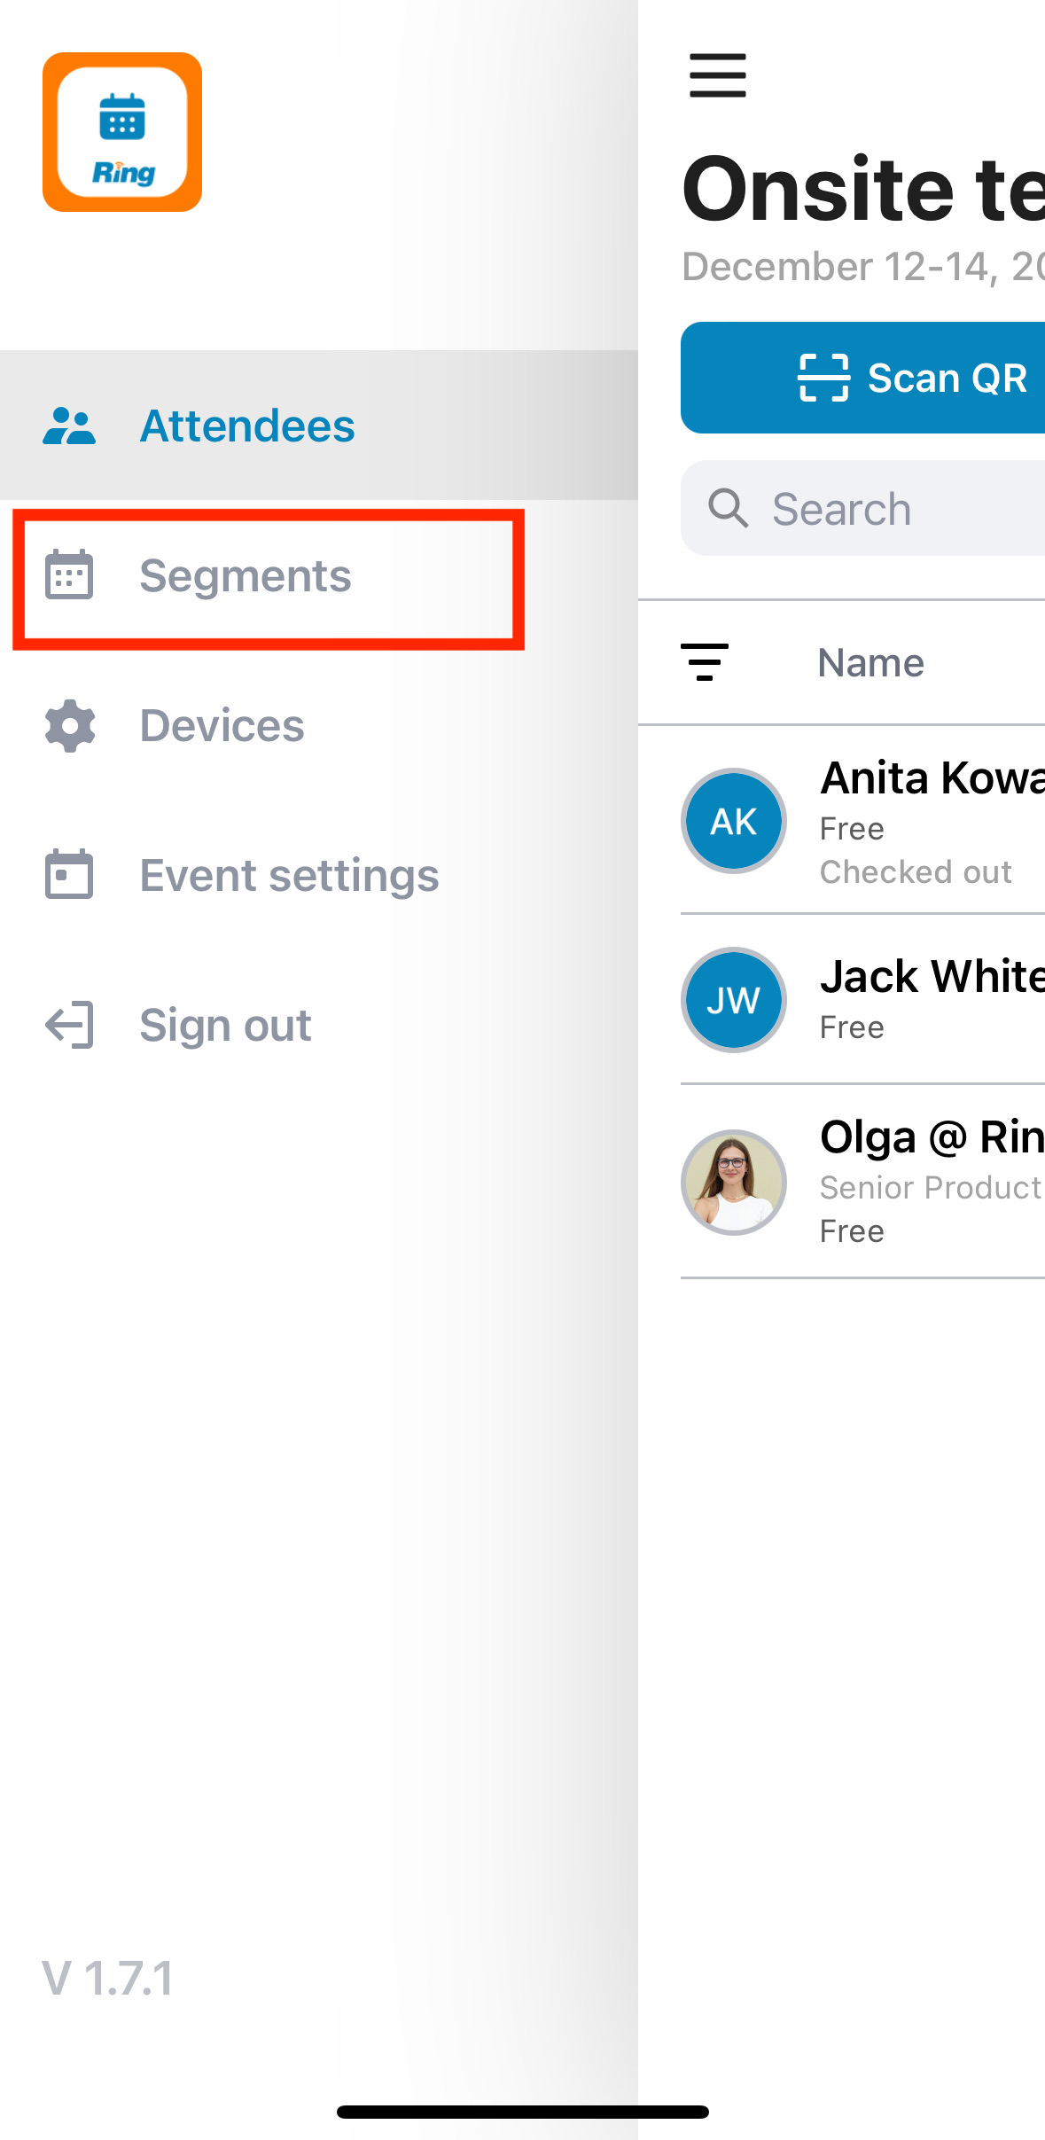Select attendee Anita Kowa name
The height and width of the screenshot is (2140, 1045).
932,778
